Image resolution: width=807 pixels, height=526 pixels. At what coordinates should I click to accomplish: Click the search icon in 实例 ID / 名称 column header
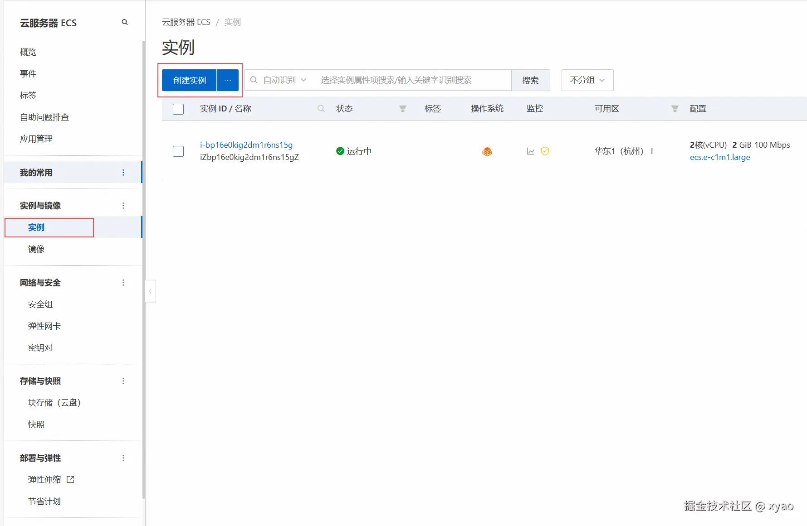point(321,109)
